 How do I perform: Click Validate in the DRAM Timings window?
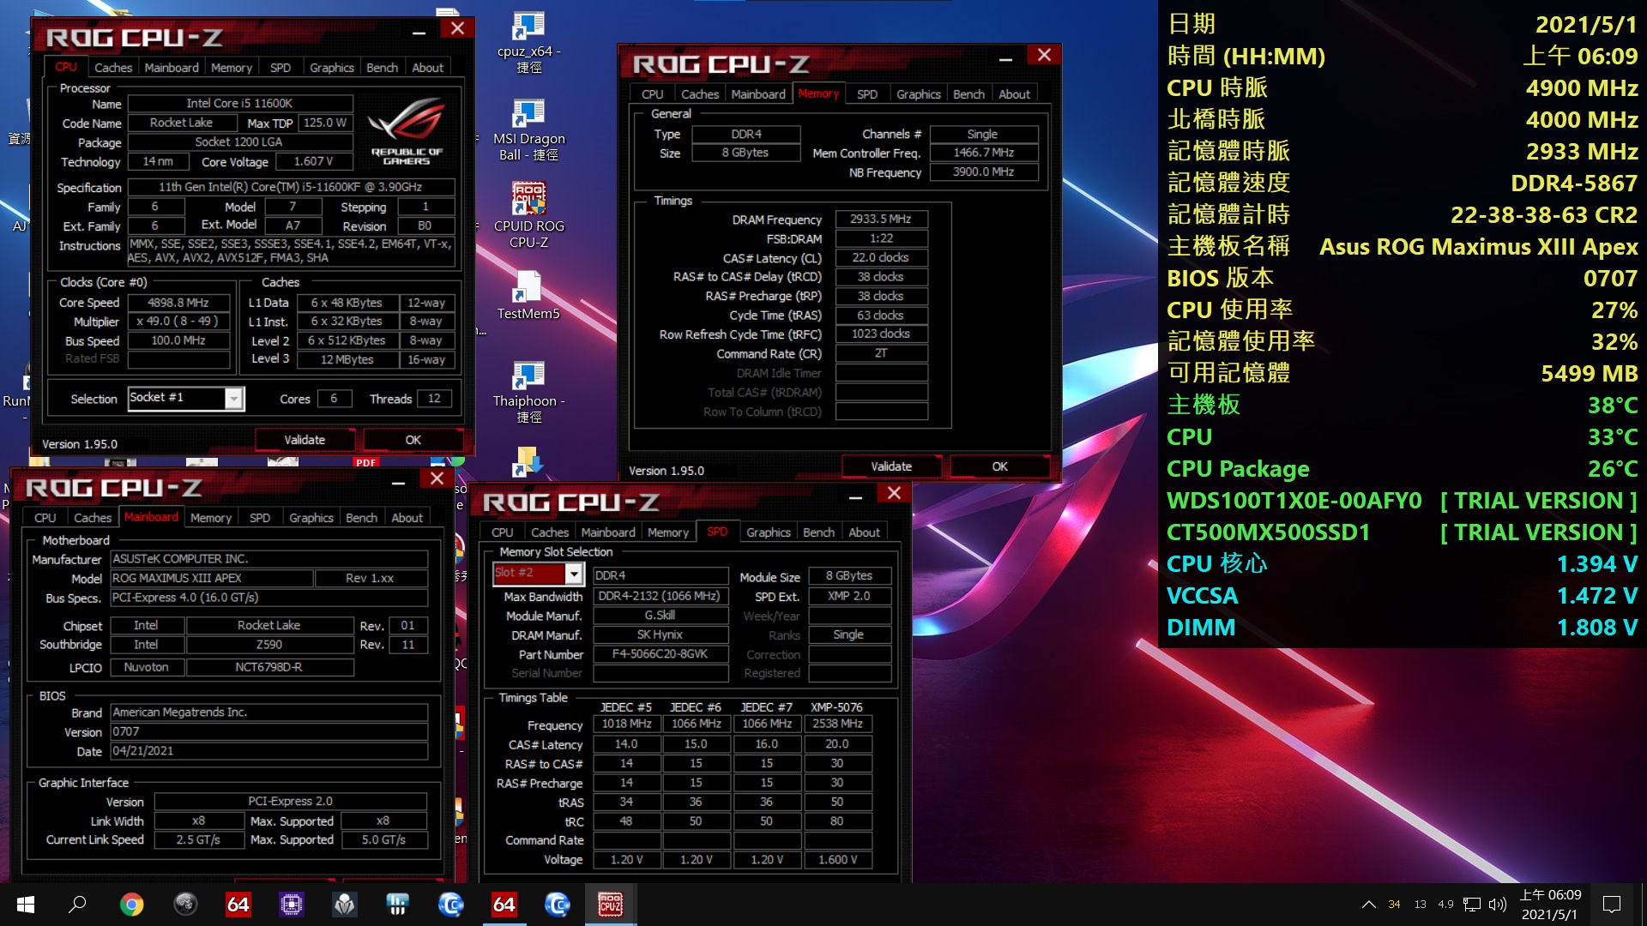pyautogui.click(x=891, y=466)
